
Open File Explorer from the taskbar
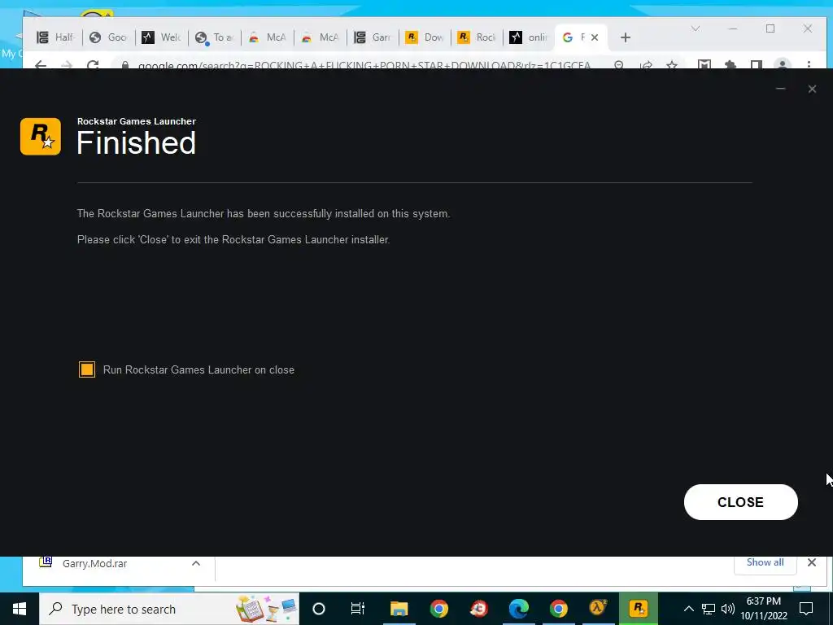tap(399, 609)
